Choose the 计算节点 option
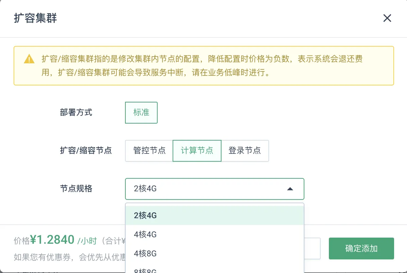This screenshot has width=407, height=273. (197, 150)
